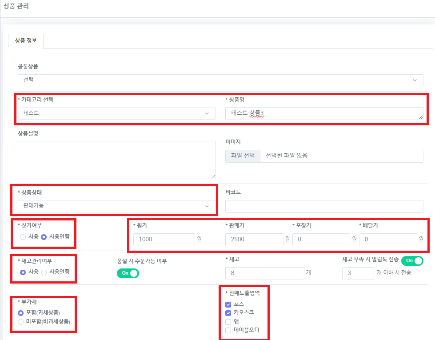
Task: Expand the 카테고리 선택 dropdown
Action: (x=117, y=113)
